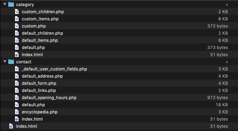Screen dimensions: 238x131
Task: Click the custom_items.php file icon
Action: (x=17, y=19)
